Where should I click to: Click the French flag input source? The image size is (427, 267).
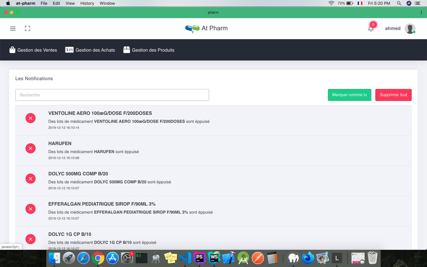pyautogui.click(x=360, y=3)
